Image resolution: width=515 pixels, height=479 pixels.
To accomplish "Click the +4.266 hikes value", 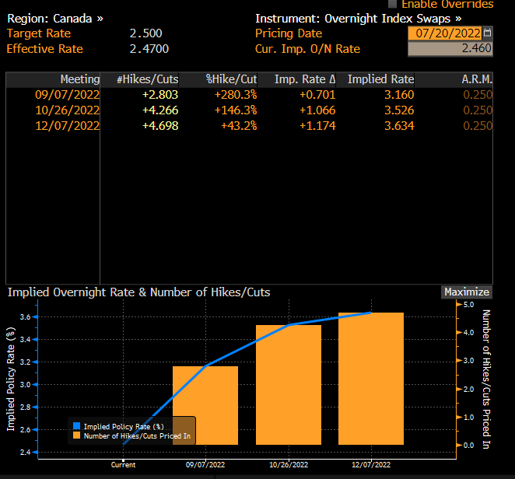I will coord(160,110).
